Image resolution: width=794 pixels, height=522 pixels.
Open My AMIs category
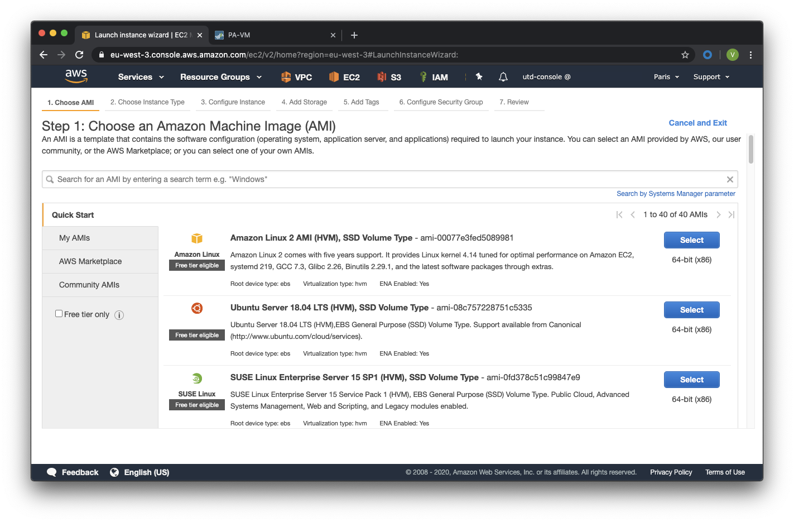(x=100, y=238)
